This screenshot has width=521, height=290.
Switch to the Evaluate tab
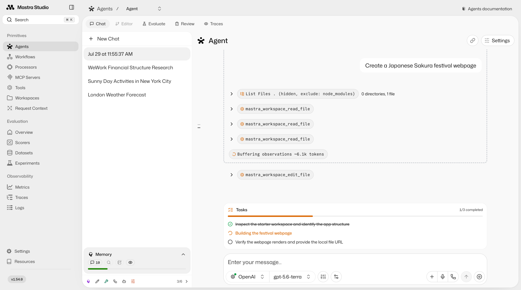[154, 24]
